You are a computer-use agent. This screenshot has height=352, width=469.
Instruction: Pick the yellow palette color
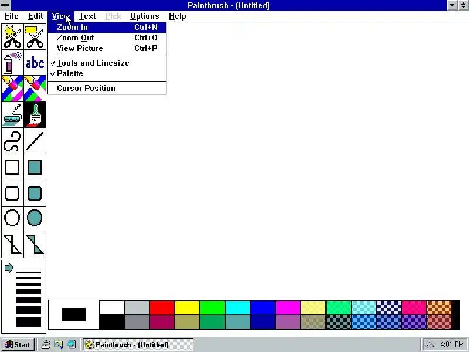coord(187,307)
